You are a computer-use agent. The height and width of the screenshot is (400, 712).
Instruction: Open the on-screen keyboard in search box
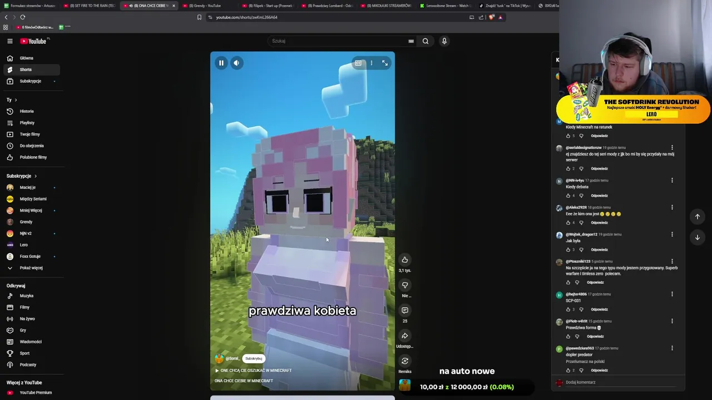(x=411, y=41)
